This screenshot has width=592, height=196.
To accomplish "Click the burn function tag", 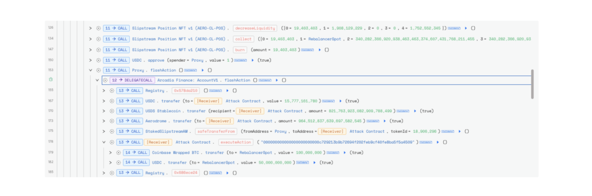I will point(240,50).
